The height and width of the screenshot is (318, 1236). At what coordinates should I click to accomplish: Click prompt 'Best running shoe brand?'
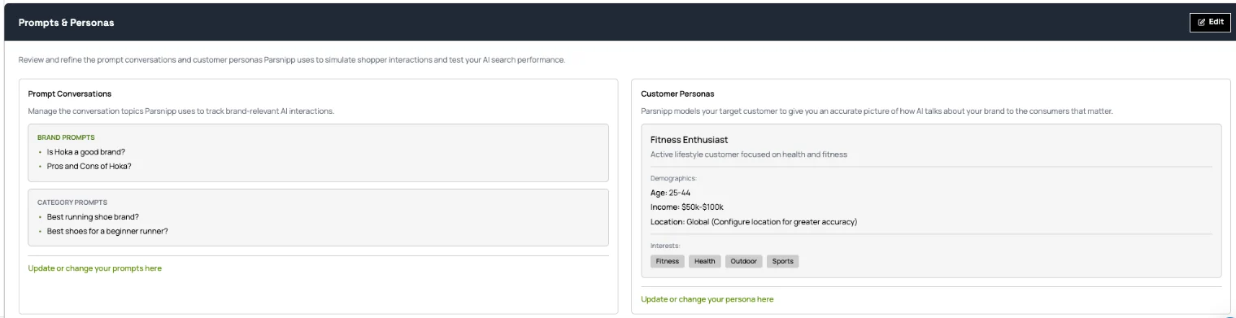tap(93, 217)
